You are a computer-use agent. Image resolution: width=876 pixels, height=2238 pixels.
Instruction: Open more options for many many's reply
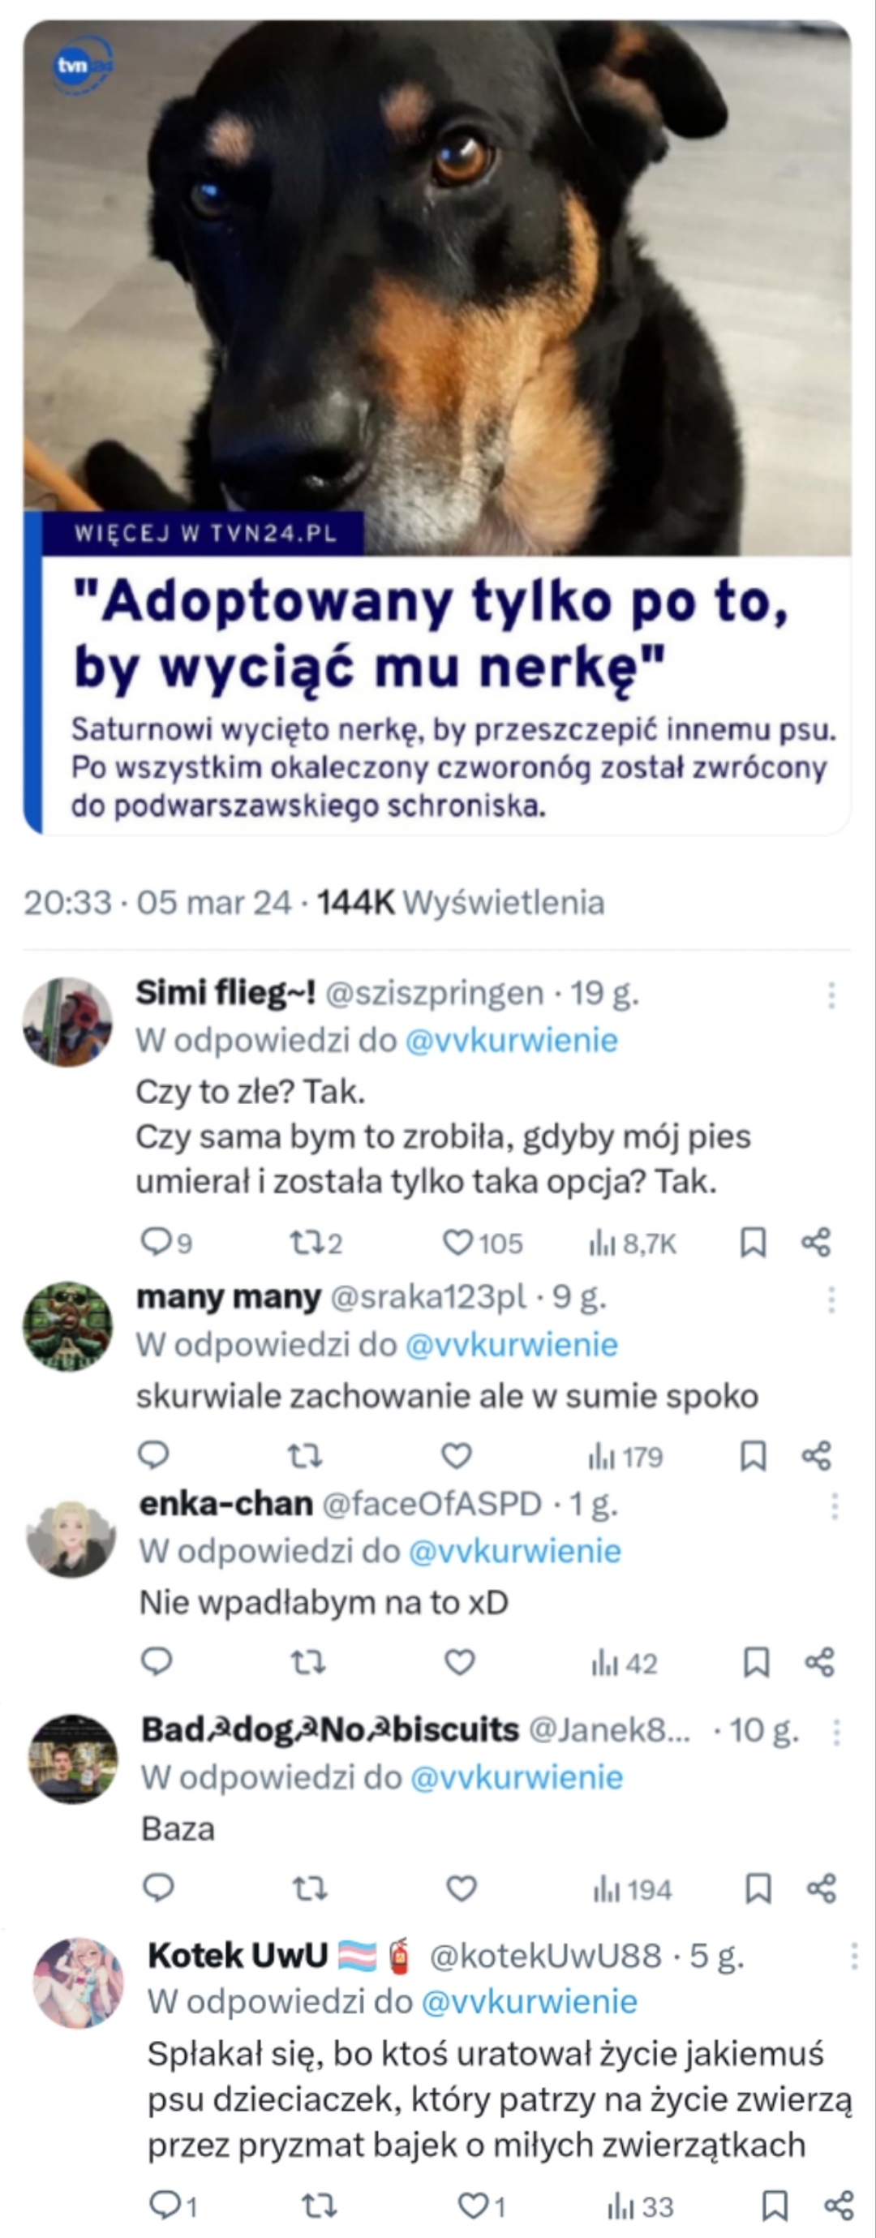click(x=831, y=1299)
